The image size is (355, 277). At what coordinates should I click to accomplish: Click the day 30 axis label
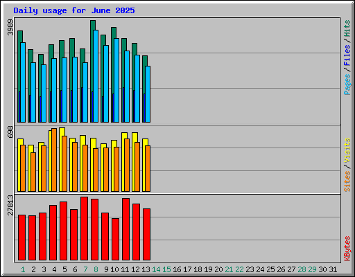coord(322,269)
